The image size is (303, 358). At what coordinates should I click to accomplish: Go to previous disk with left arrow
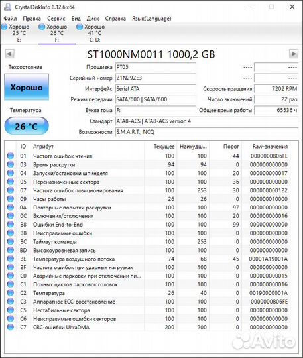[x=9, y=54]
